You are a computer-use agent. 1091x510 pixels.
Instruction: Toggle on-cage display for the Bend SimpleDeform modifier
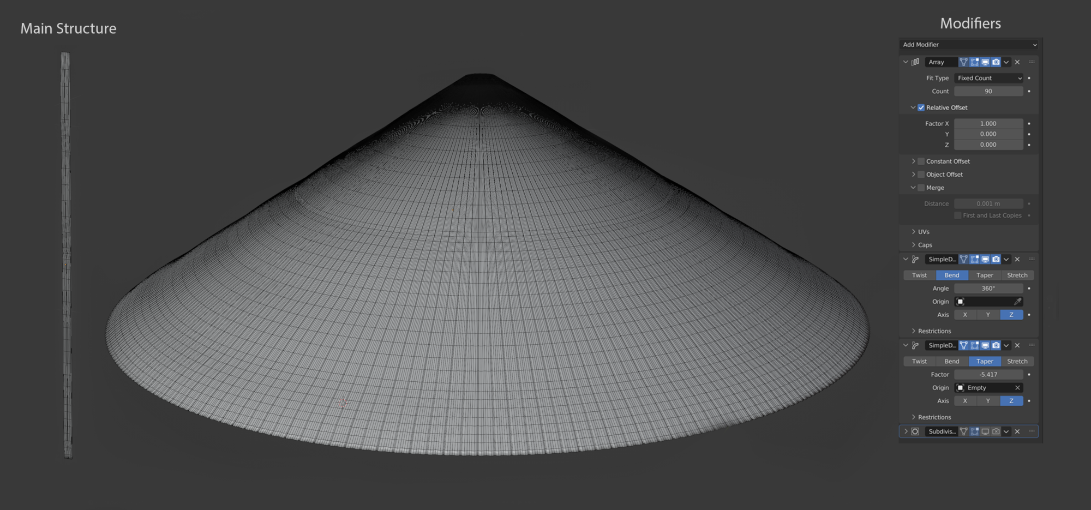[x=964, y=260]
